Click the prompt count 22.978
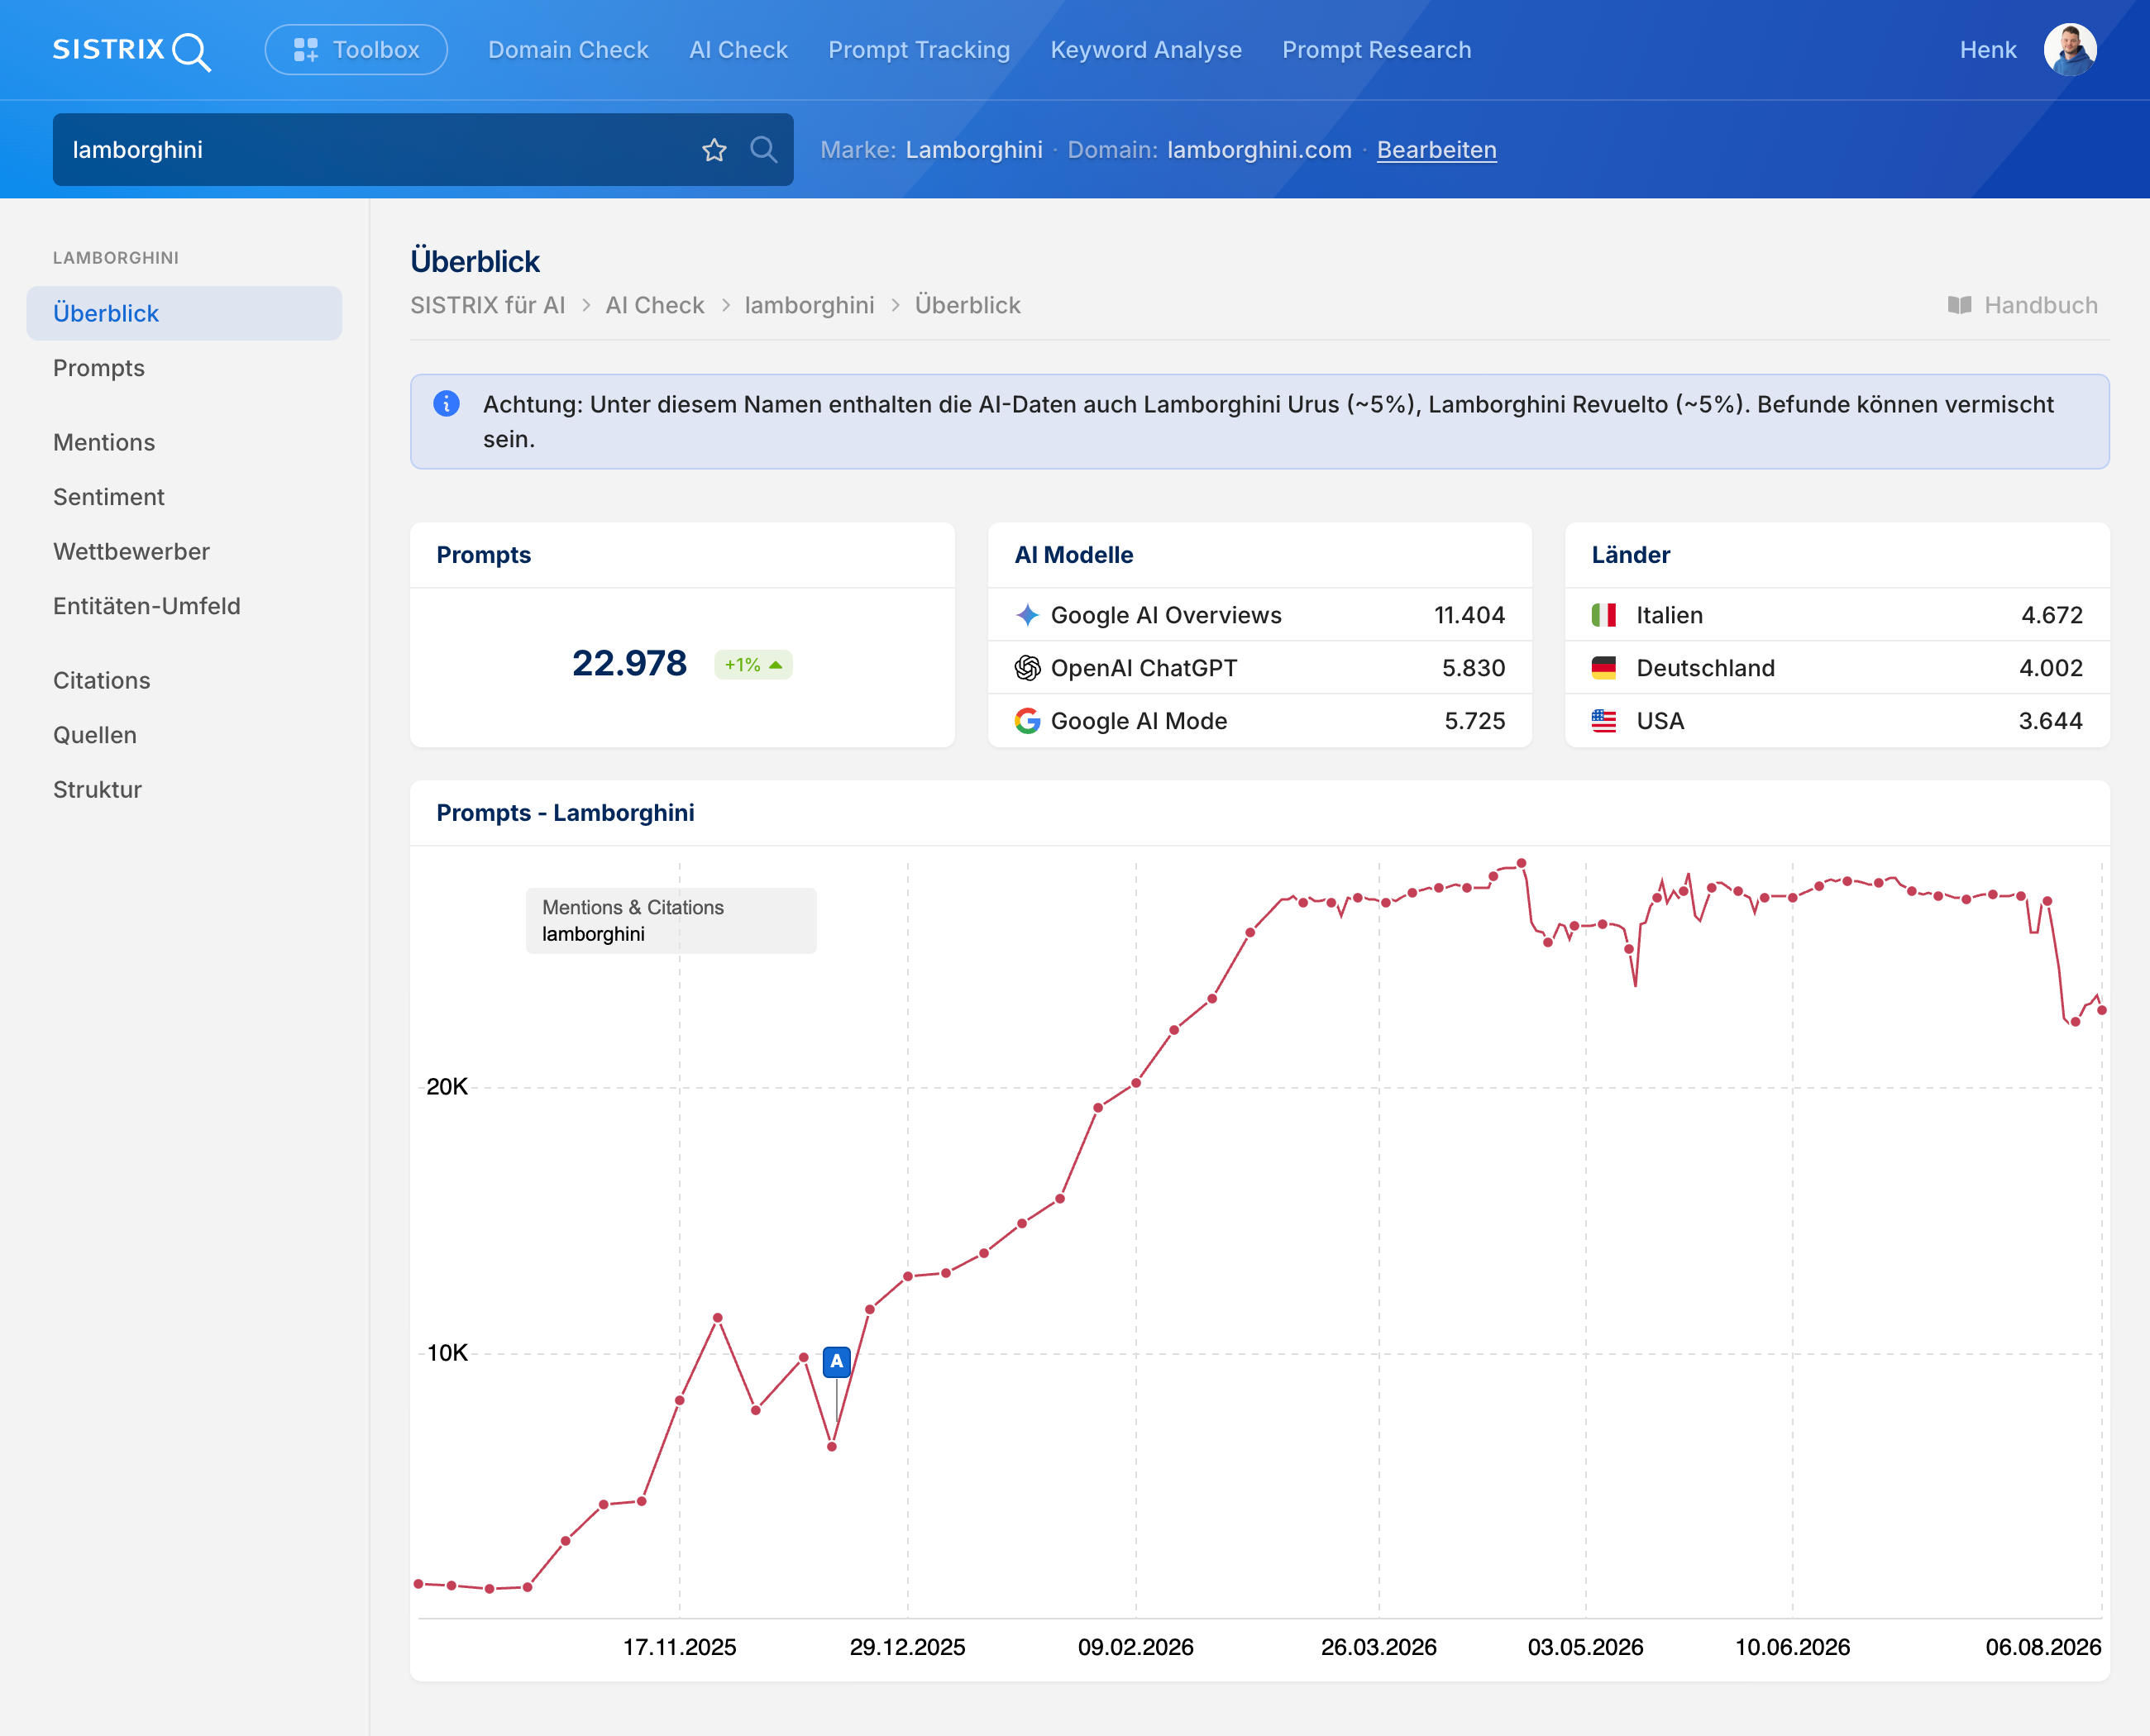Image resolution: width=2150 pixels, height=1736 pixels. pos(629,663)
